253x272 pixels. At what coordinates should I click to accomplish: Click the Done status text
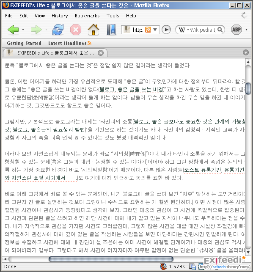[10, 267]
